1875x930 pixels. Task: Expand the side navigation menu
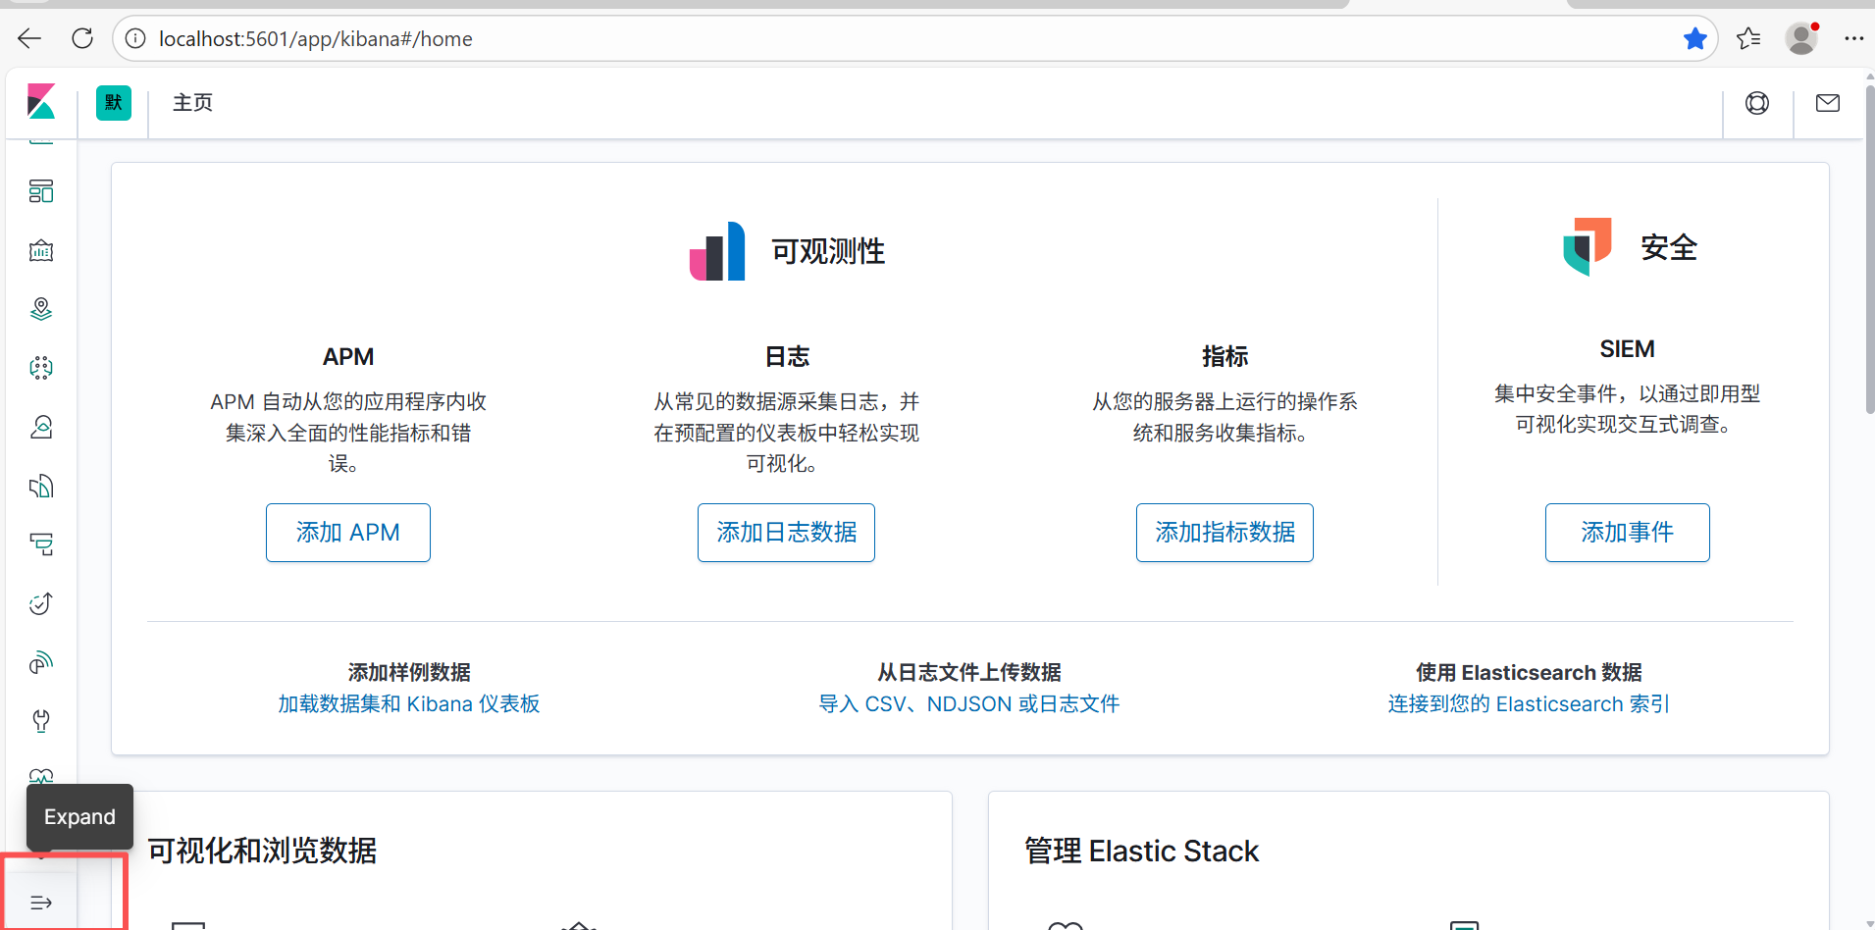point(41,903)
